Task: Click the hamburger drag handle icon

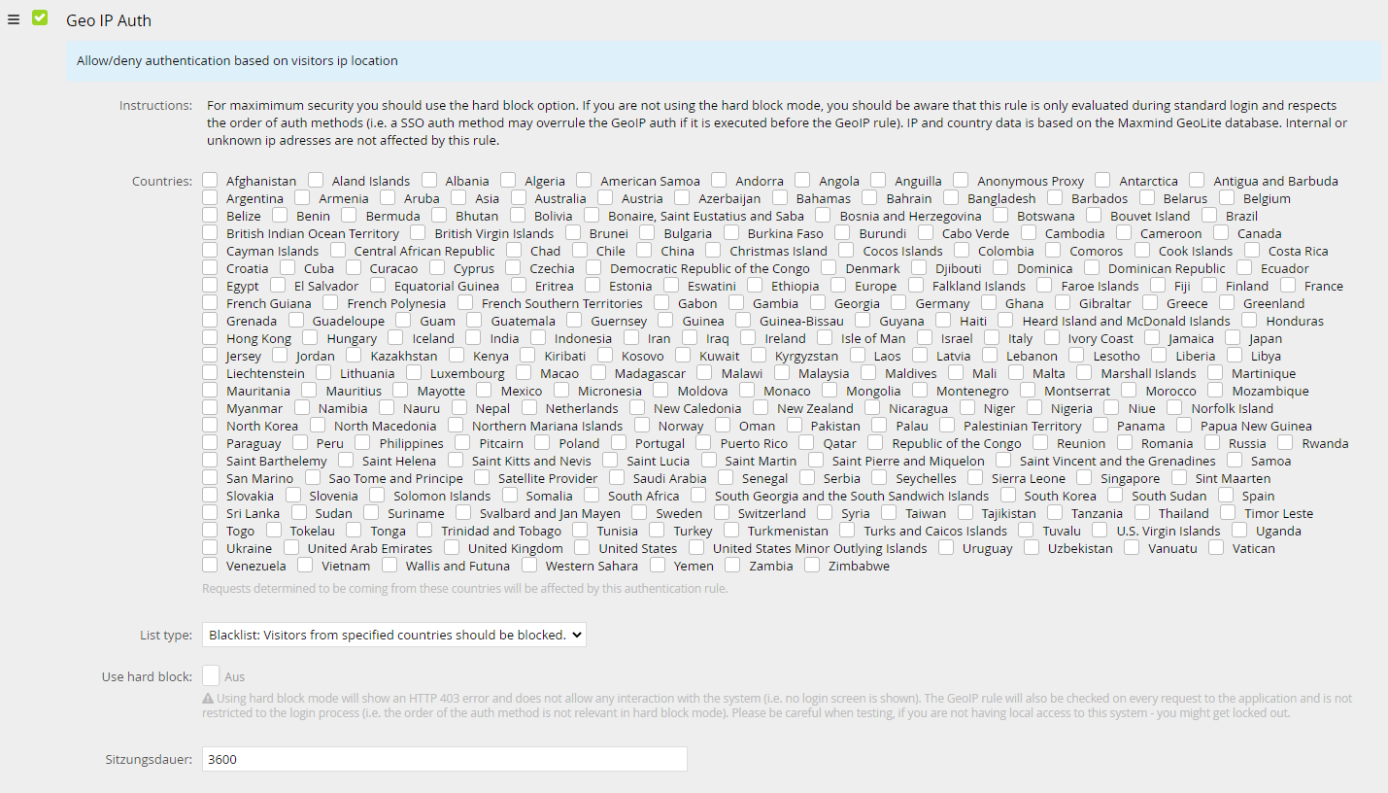Action: click(14, 19)
